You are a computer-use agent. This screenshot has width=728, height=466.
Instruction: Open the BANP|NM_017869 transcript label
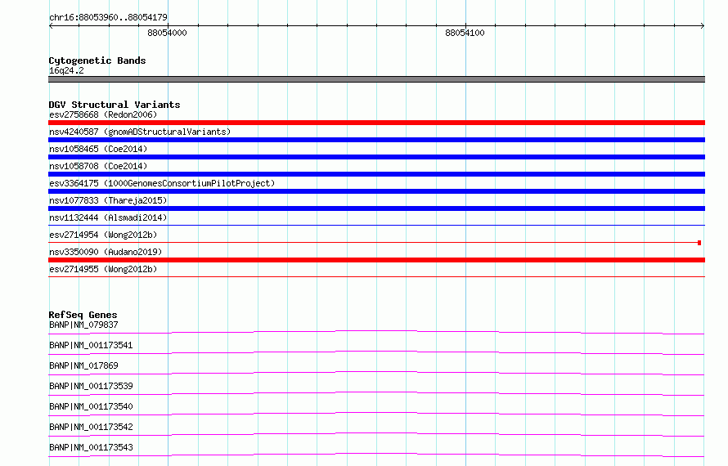click(x=83, y=365)
